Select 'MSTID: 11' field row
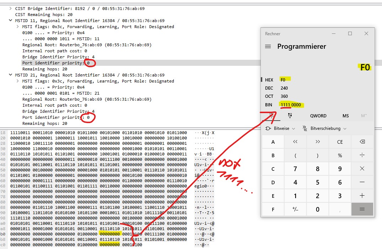382x249 pixels. [x=61, y=39]
